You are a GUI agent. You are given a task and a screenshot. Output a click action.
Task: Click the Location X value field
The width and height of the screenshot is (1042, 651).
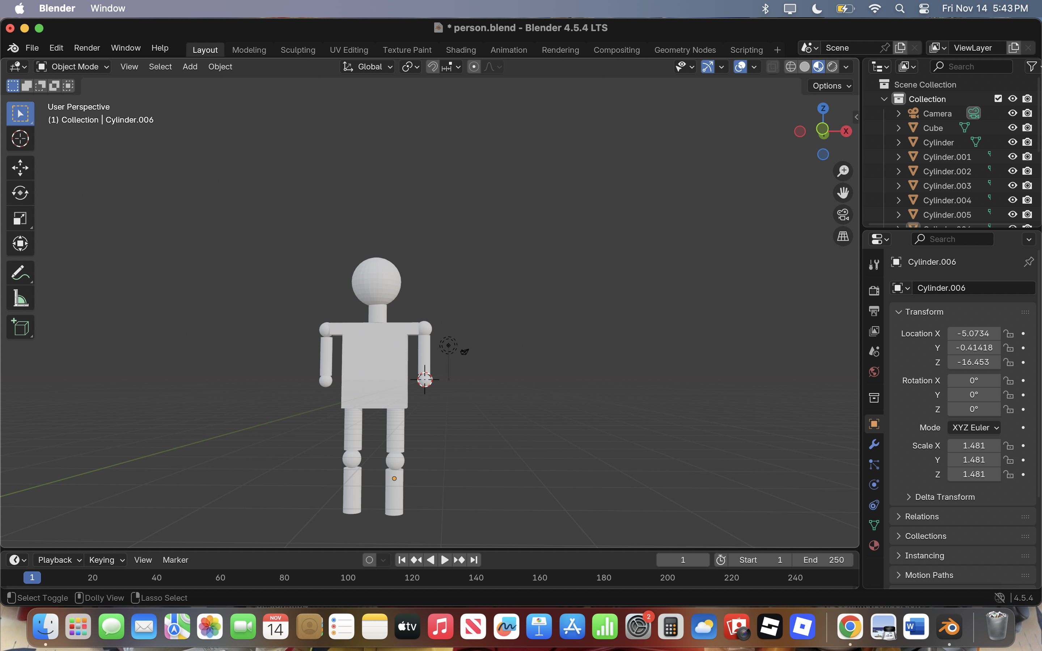pos(973,333)
